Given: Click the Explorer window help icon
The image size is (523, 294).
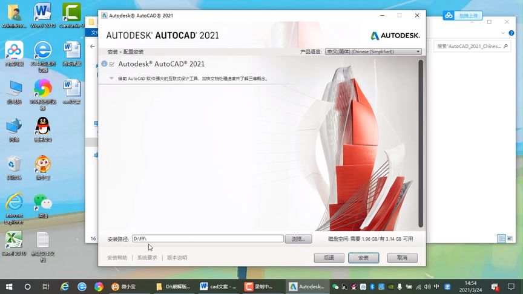Looking at the screenshot, I should (x=511, y=33).
